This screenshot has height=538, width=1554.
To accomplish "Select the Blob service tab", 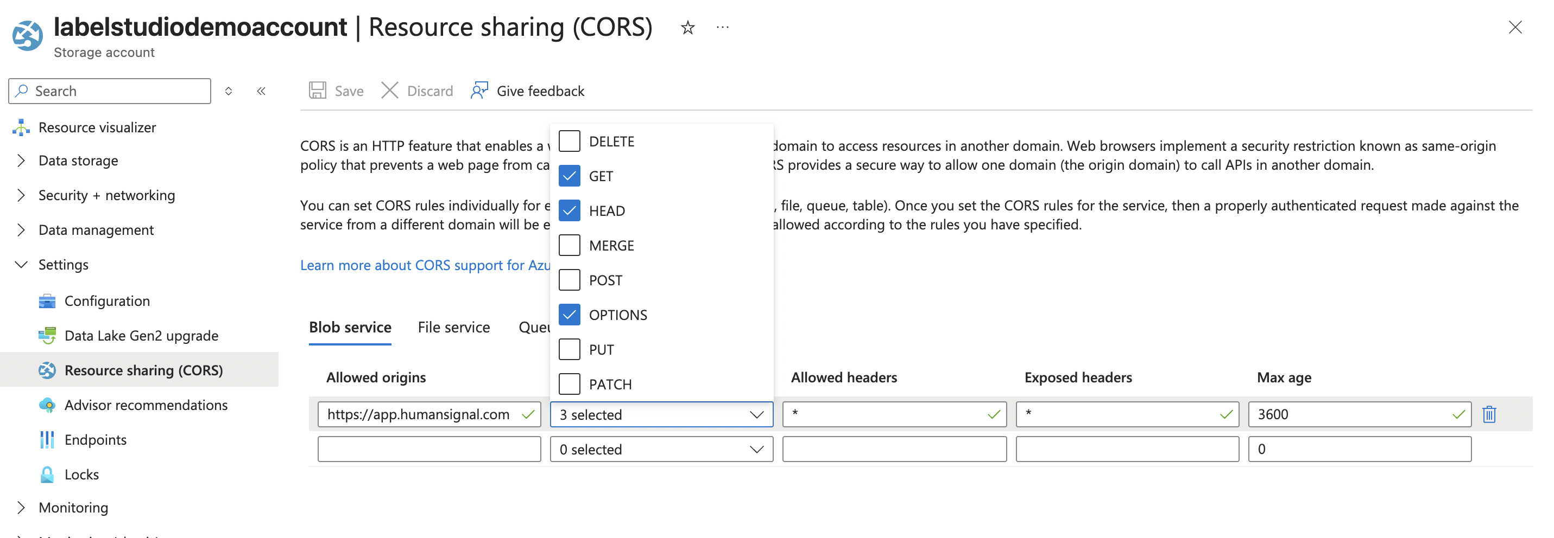I will click(x=350, y=327).
